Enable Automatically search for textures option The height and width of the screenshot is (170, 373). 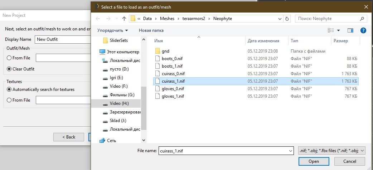[9, 89]
